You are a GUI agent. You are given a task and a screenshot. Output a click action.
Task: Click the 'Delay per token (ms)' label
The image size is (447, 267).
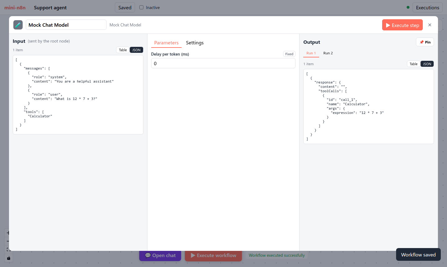(x=170, y=54)
